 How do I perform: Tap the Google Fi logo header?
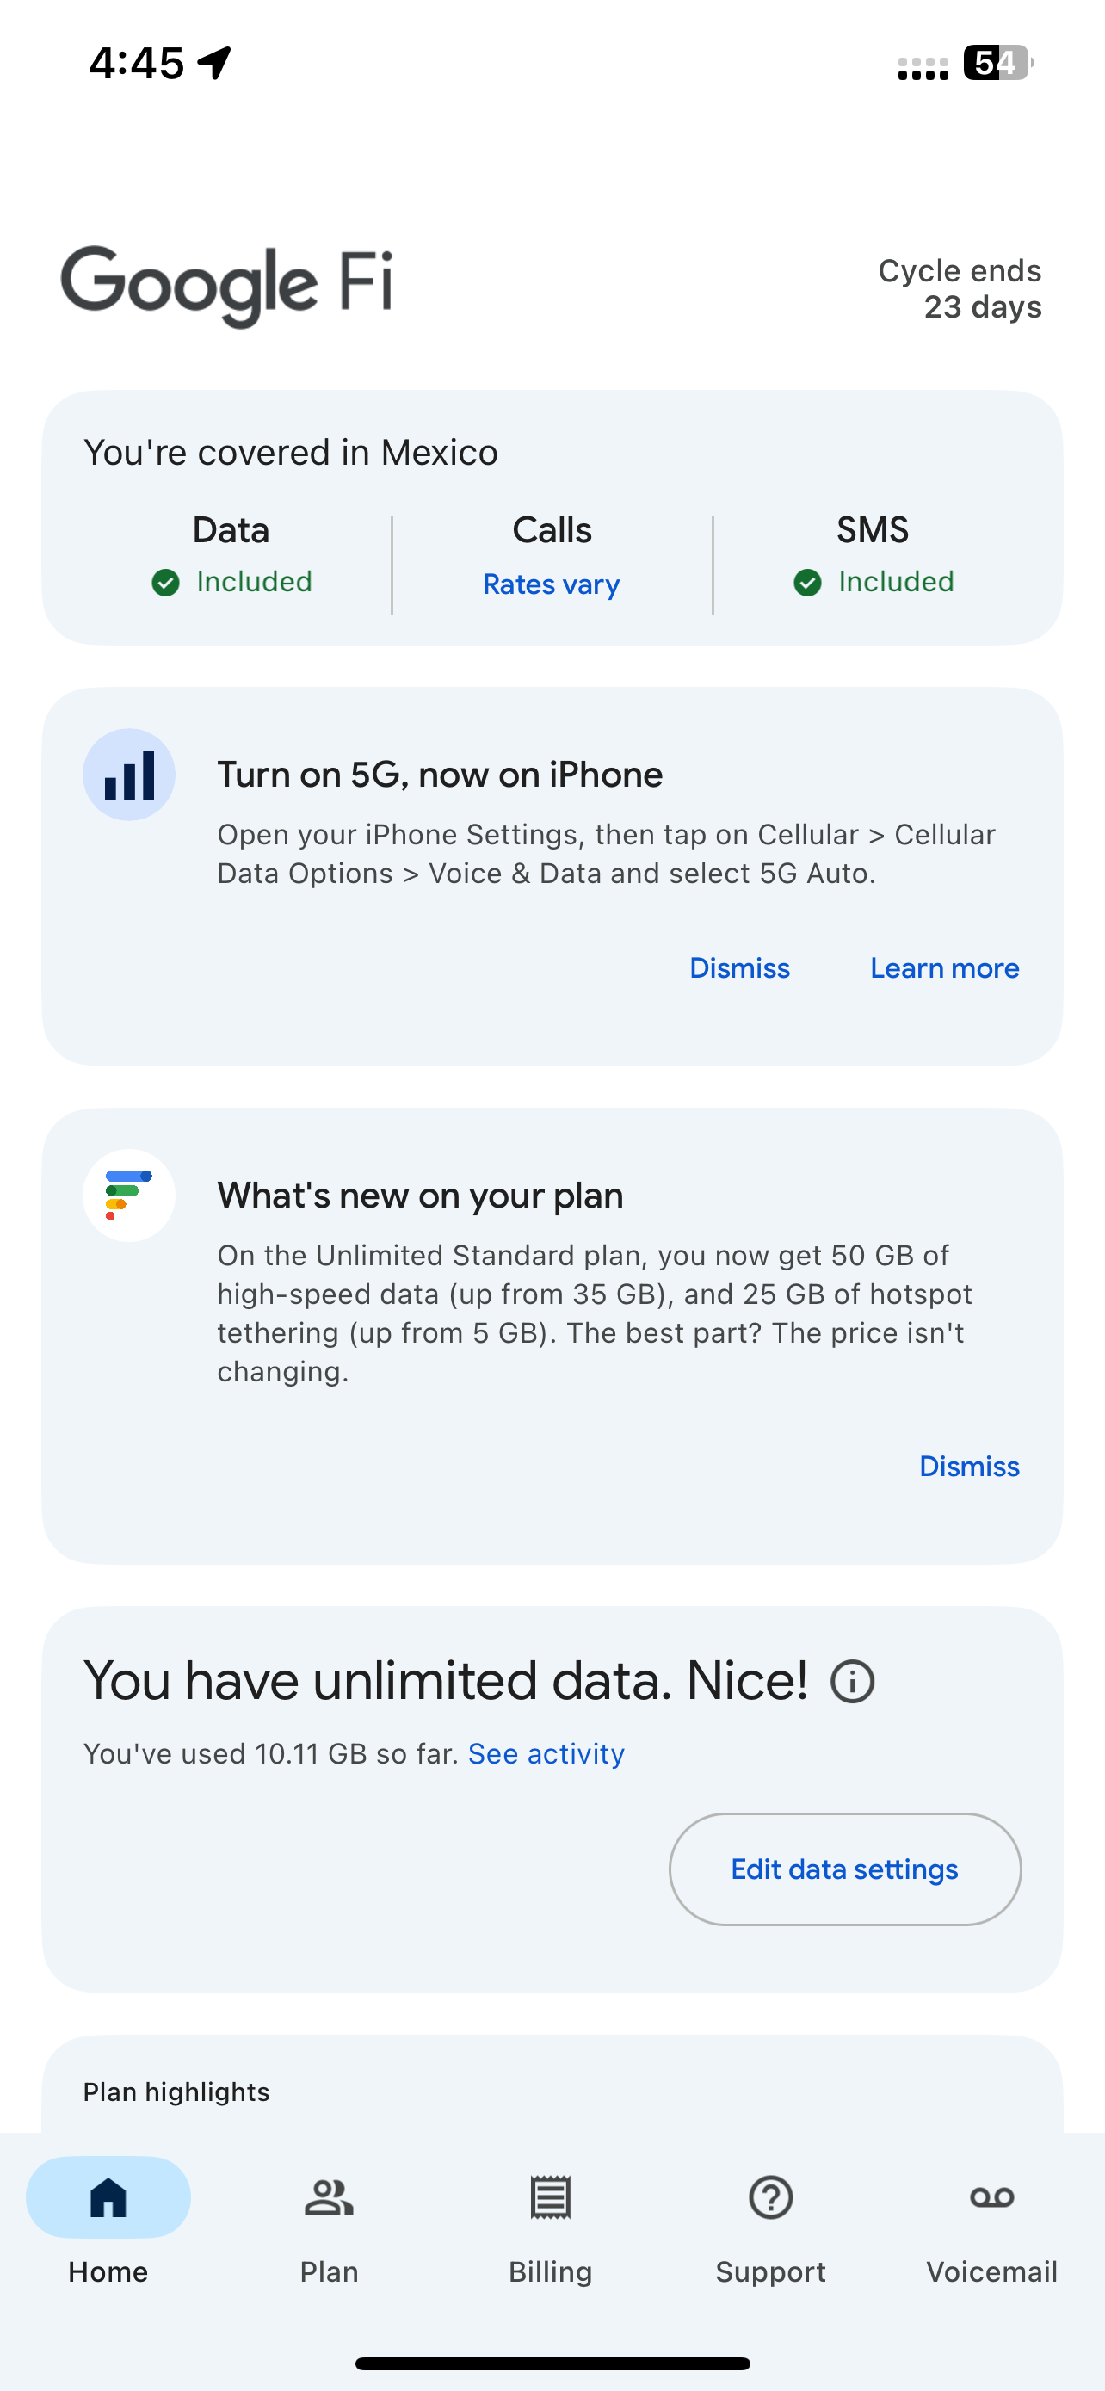click(x=227, y=285)
